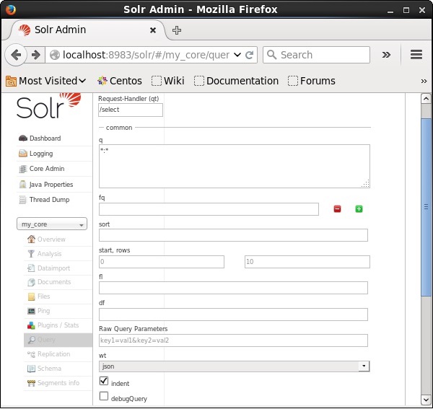Select the Schema core menu item
This screenshot has width=433, height=409.
(x=49, y=369)
